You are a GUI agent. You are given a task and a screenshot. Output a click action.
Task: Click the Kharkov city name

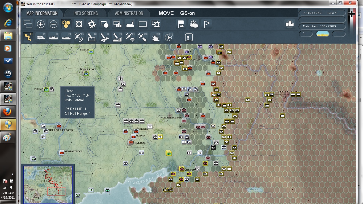[x=87, y=69]
